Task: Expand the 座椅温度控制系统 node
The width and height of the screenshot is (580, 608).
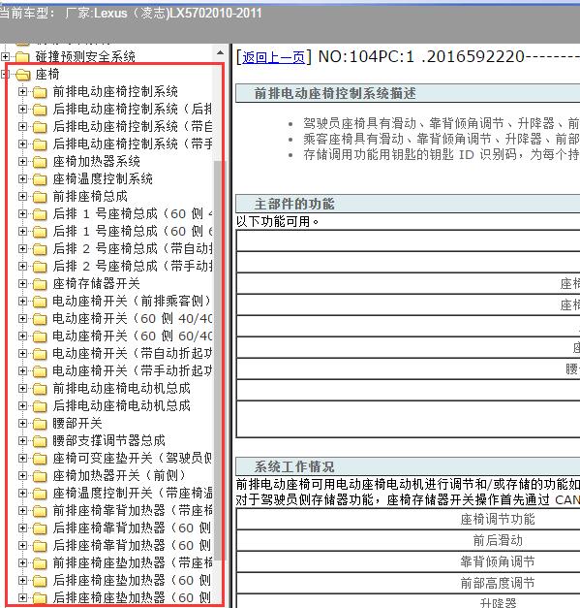Action: click(x=22, y=178)
